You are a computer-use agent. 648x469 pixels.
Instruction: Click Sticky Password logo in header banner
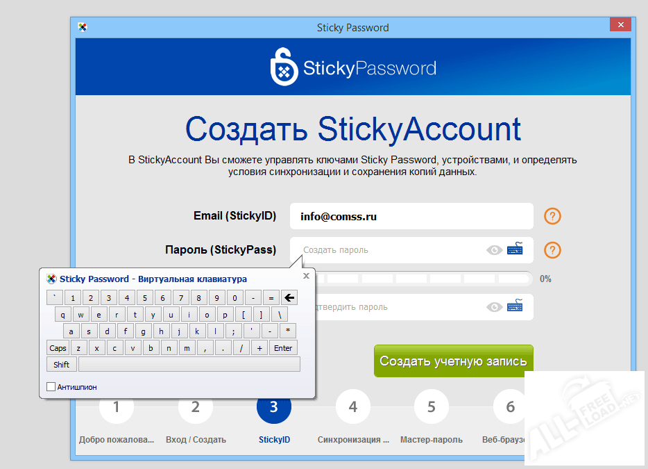pyautogui.click(x=353, y=68)
